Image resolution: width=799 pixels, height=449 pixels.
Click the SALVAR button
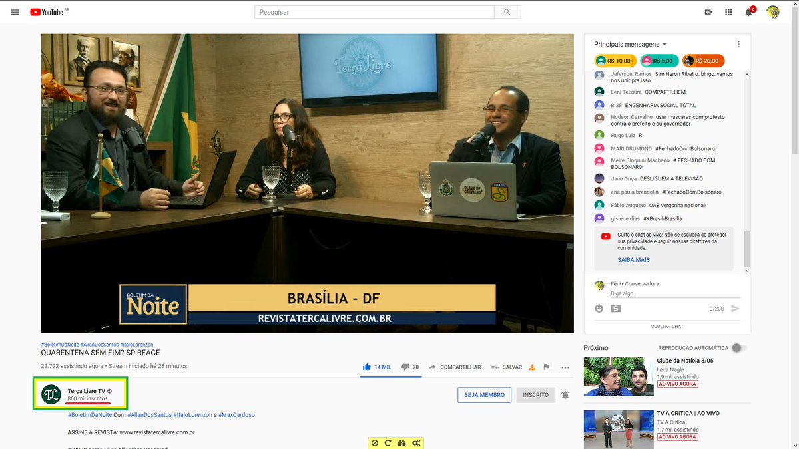coord(507,367)
